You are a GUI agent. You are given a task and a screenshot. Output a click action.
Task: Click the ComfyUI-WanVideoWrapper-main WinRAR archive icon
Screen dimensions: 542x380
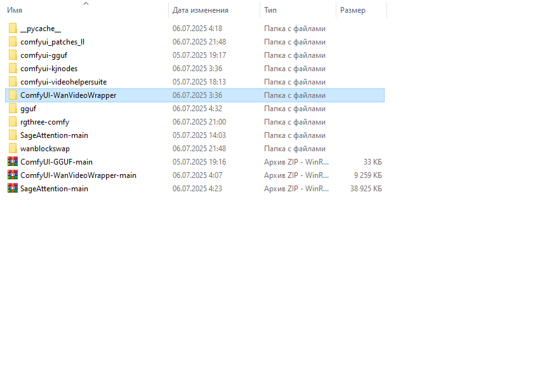[x=13, y=175]
